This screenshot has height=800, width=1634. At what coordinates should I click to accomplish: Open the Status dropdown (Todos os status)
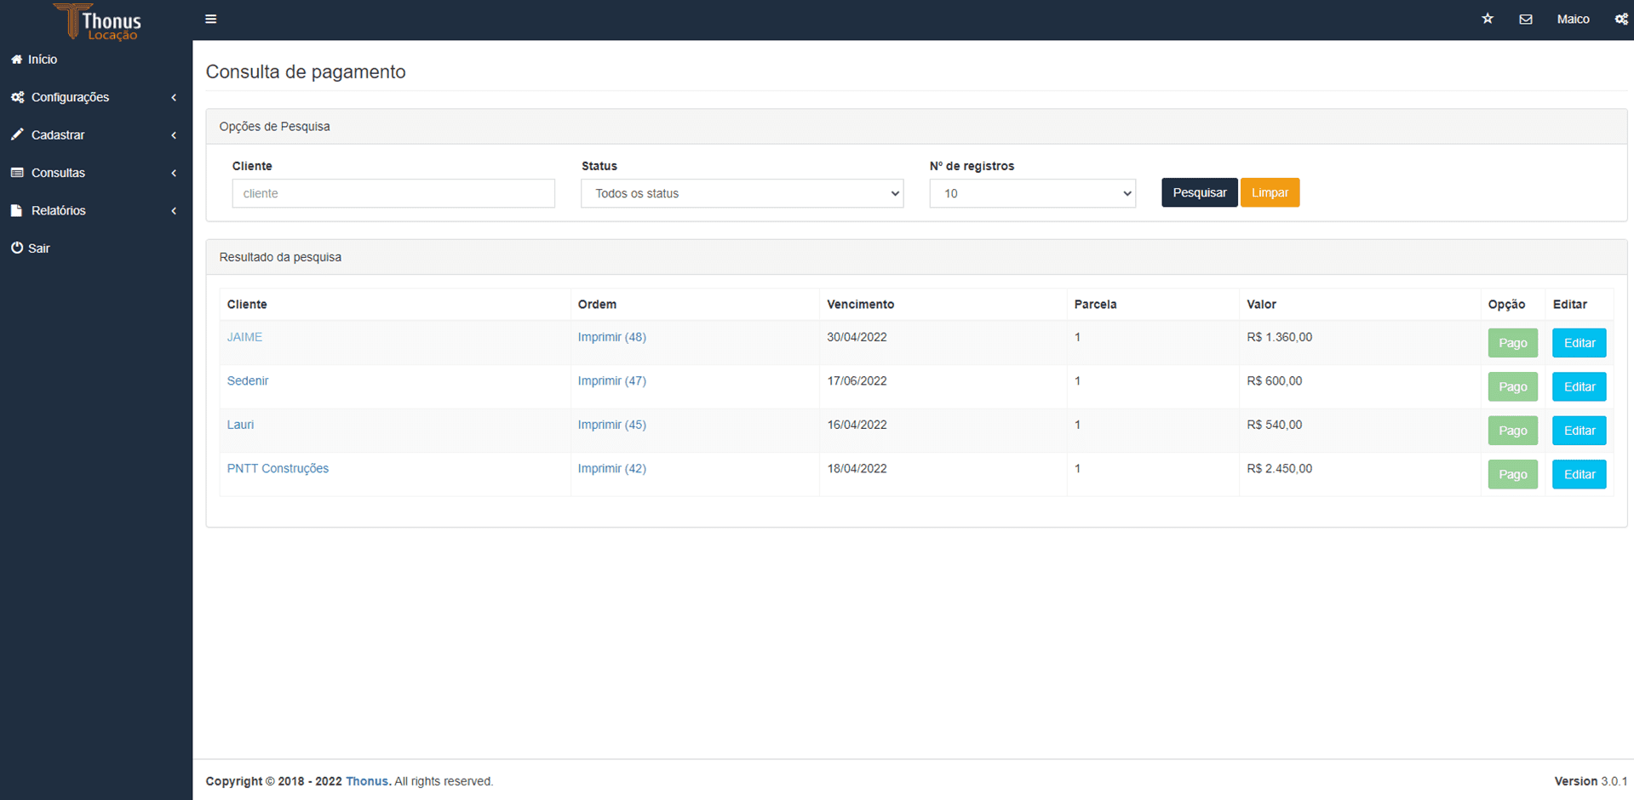pos(742,193)
